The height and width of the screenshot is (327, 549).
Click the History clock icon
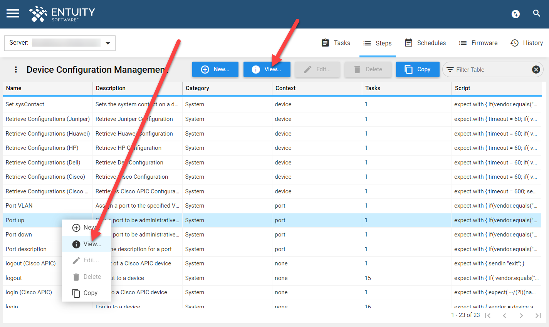[x=514, y=43]
